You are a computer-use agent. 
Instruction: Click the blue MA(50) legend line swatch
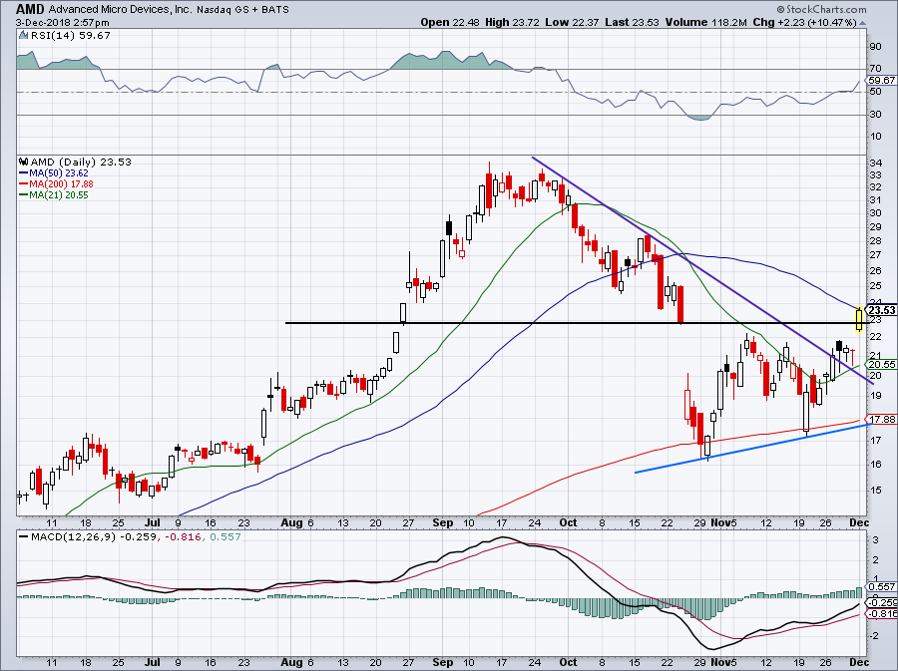pyautogui.click(x=24, y=172)
